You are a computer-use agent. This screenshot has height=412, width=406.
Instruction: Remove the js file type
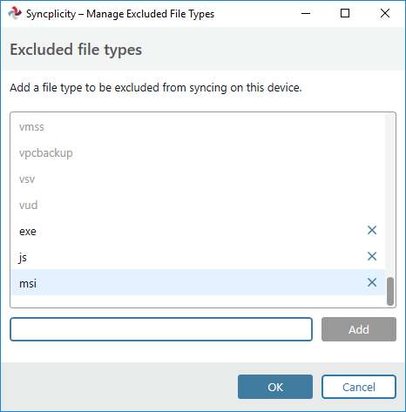click(x=372, y=256)
